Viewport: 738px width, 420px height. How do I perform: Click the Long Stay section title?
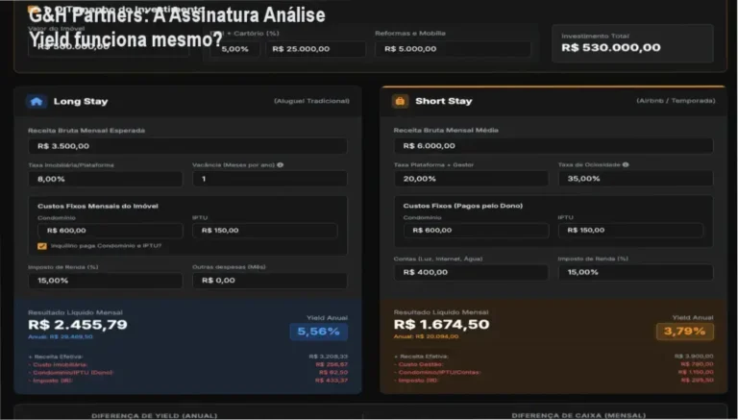(x=81, y=101)
